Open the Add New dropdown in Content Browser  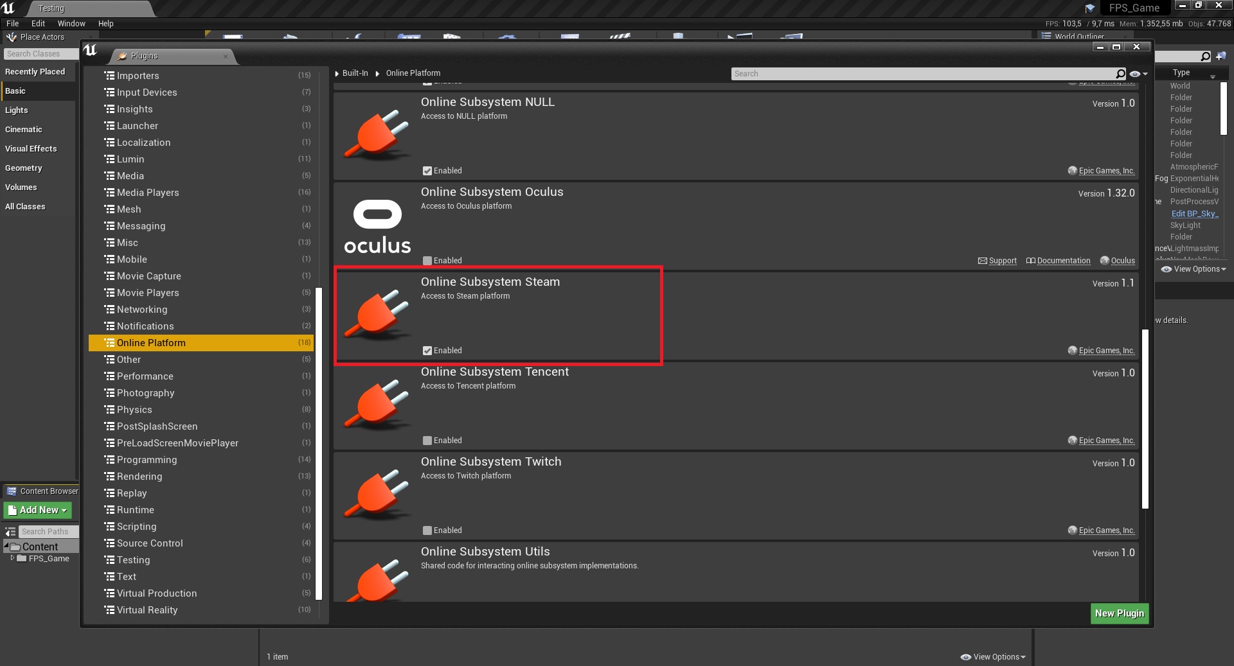(38, 510)
